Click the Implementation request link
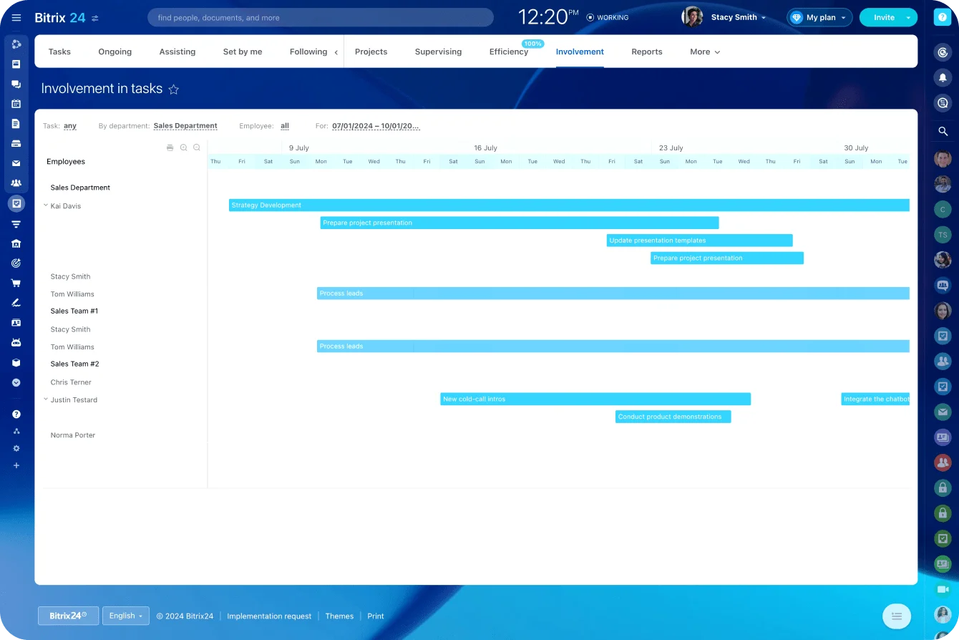959x640 pixels. coord(269,616)
